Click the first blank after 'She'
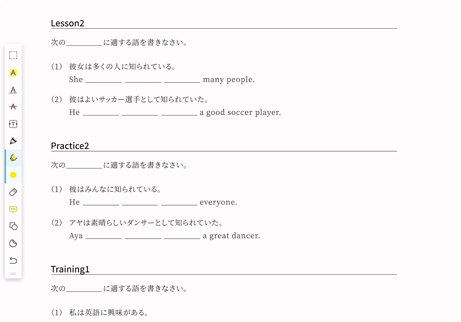 click(x=104, y=80)
